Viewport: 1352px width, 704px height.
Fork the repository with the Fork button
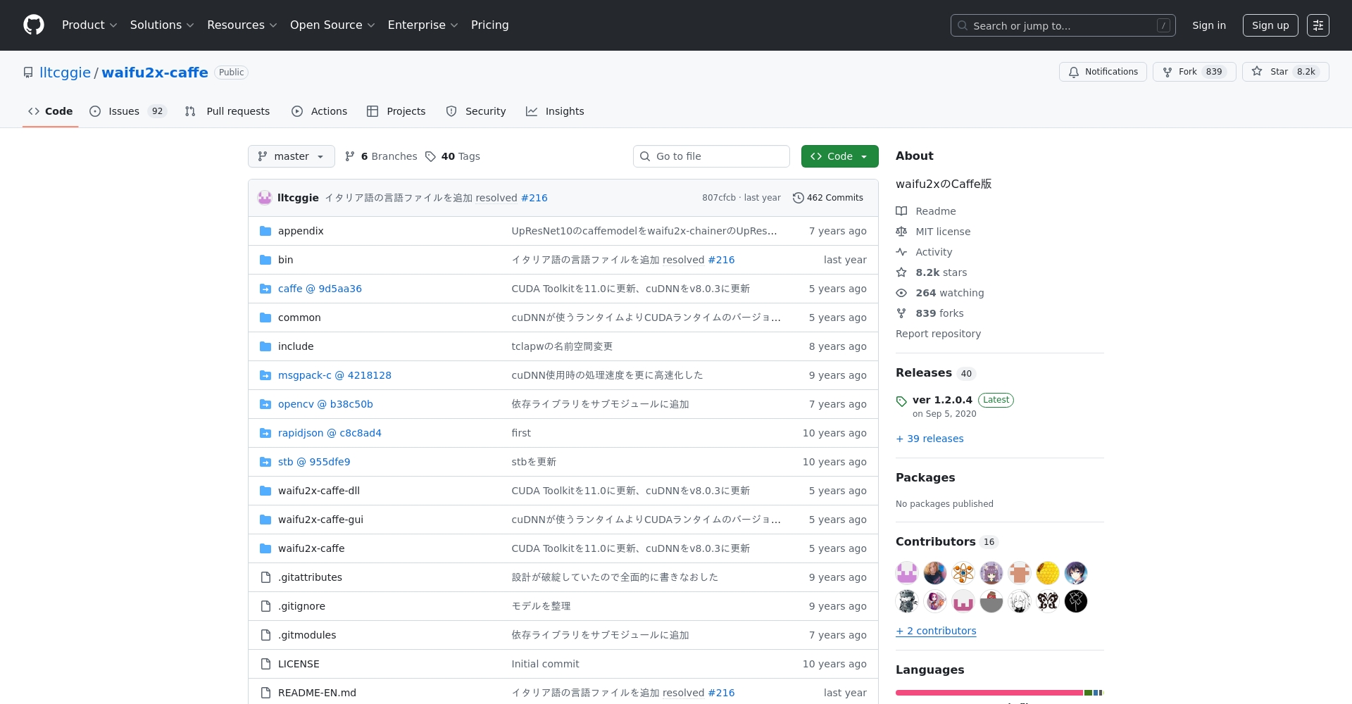coord(1194,72)
